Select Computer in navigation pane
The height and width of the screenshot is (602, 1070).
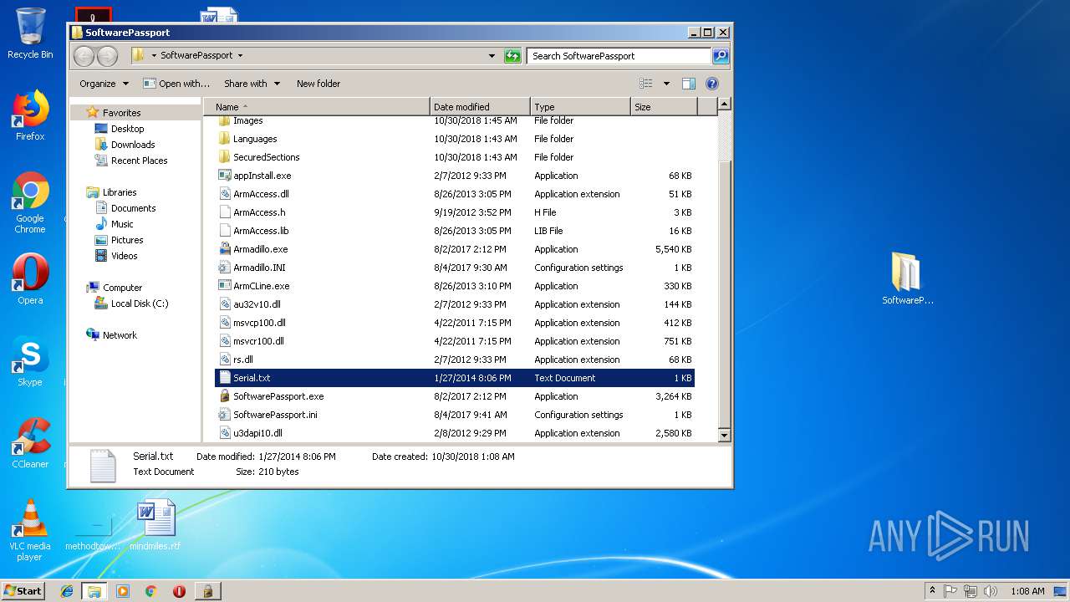(122, 288)
